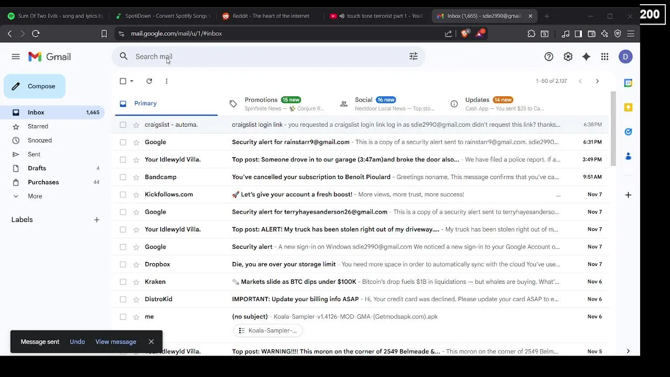The image size is (670, 377).
Task: Select checkbox for Dropbox email
Action: [123, 264]
